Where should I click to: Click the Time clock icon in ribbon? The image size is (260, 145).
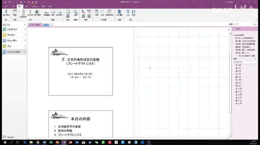[102, 13]
